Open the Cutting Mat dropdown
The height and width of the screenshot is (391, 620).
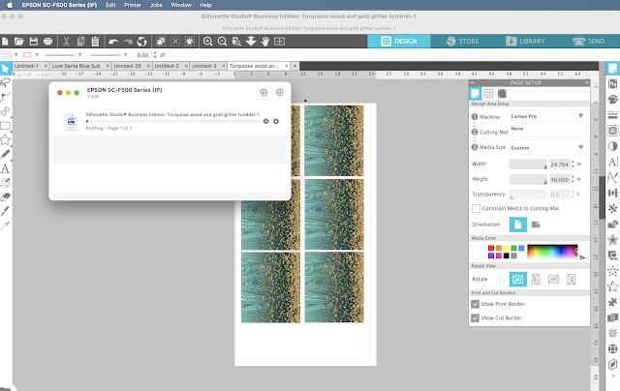click(x=547, y=131)
